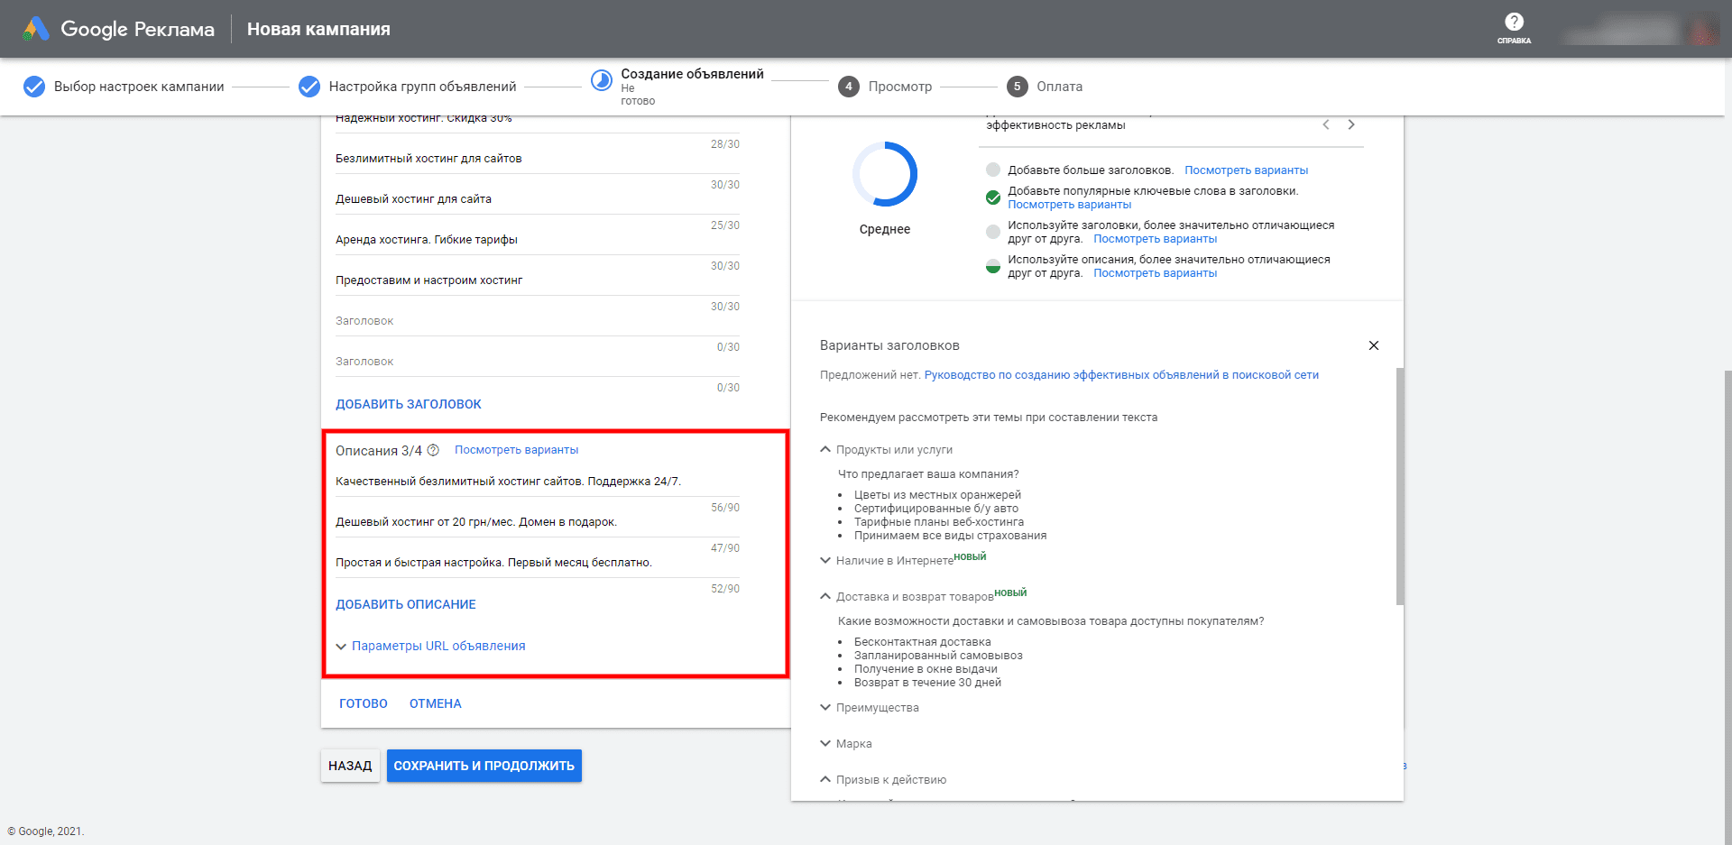This screenshot has width=1732, height=845.
Task: Click the Google Ads logo icon
Action: pyautogui.click(x=36, y=29)
